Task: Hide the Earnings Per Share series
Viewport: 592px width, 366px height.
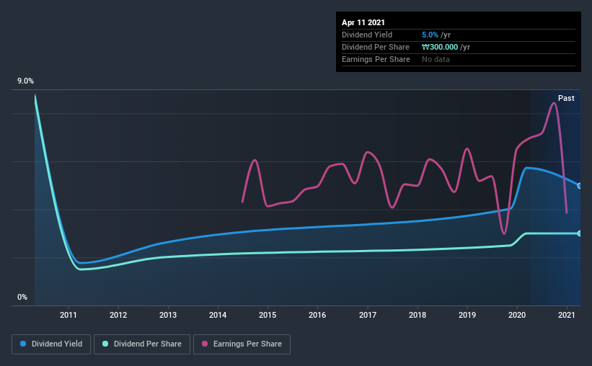Action: point(242,344)
